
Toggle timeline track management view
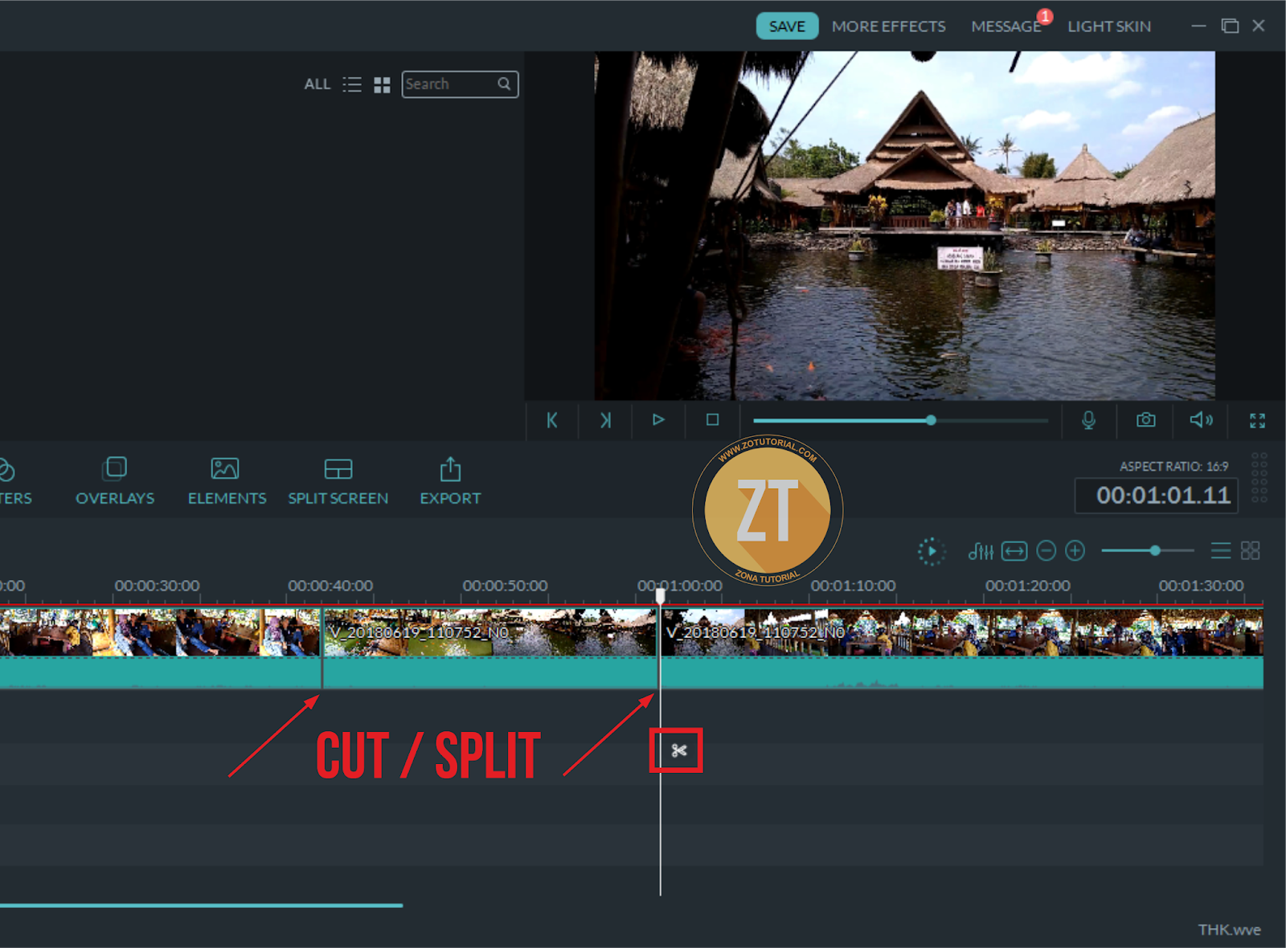pyautogui.click(x=1220, y=551)
